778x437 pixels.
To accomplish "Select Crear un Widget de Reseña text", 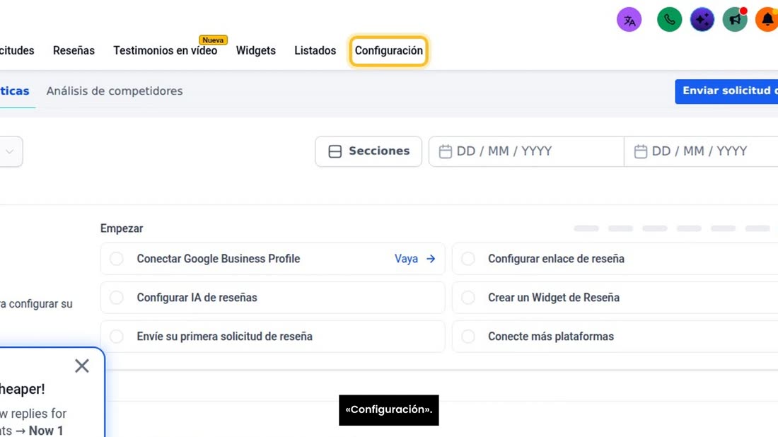I will click(x=554, y=298).
